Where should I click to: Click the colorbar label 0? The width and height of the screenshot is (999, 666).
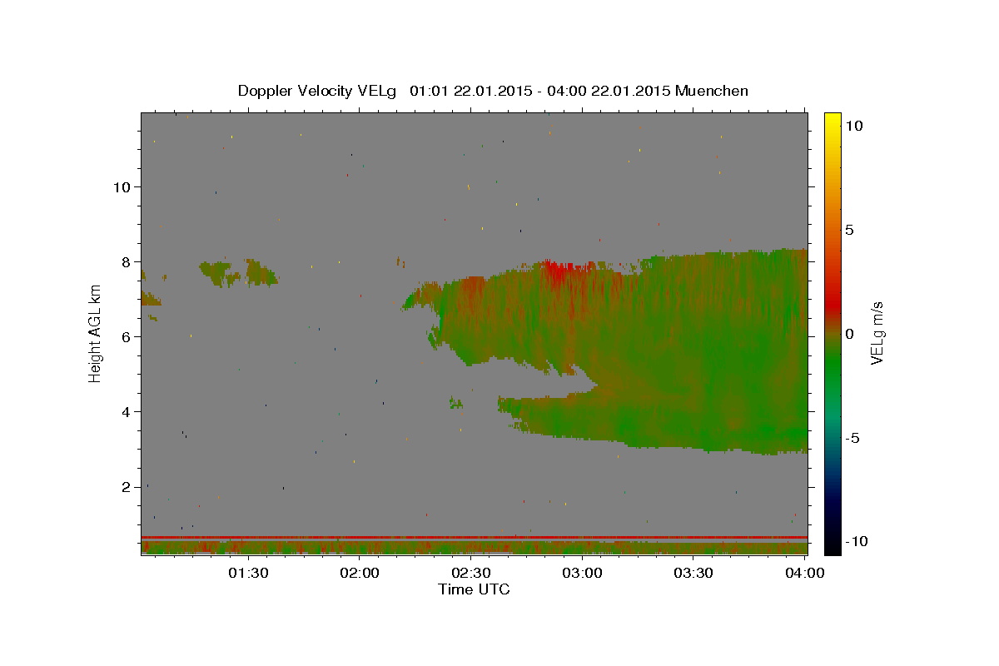click(x=850, y=334)
